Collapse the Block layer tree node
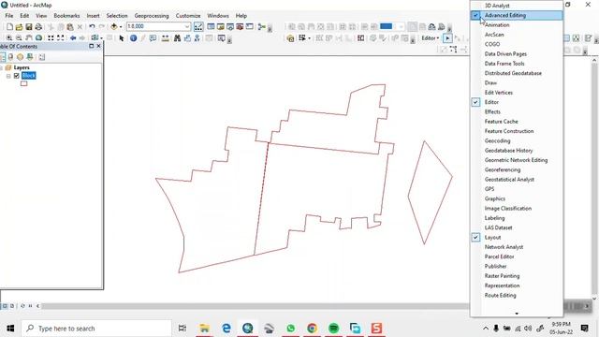Screen dimensions: 599x337 8,76
